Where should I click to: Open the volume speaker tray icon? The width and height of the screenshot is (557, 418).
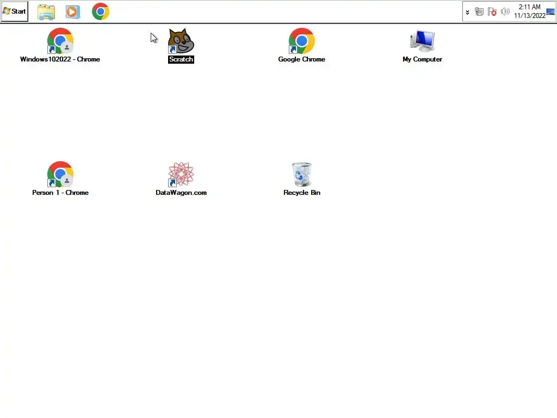[x=505, y=12]
